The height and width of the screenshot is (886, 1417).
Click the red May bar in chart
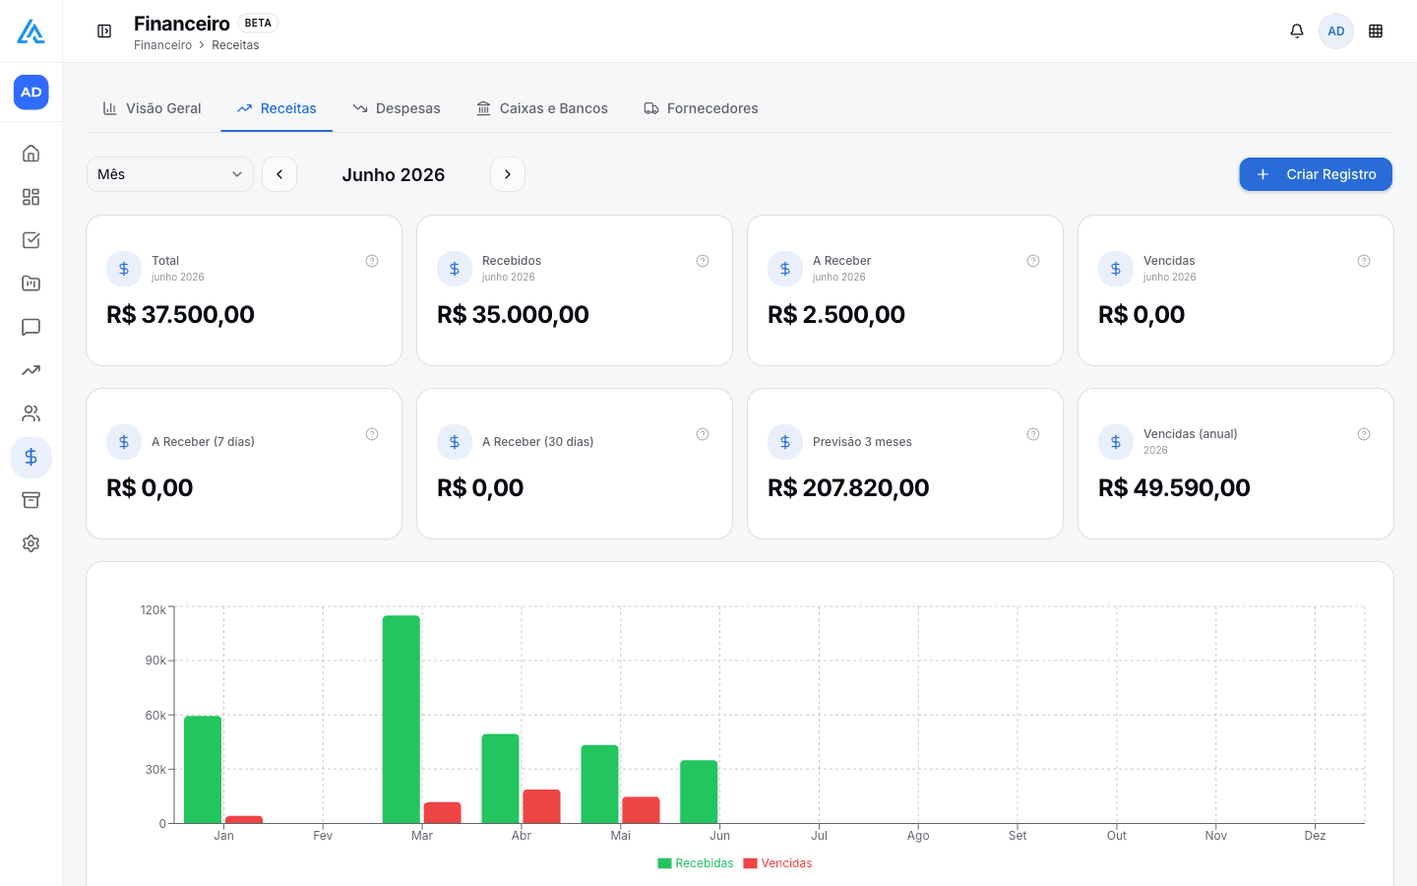click(641, 810)
